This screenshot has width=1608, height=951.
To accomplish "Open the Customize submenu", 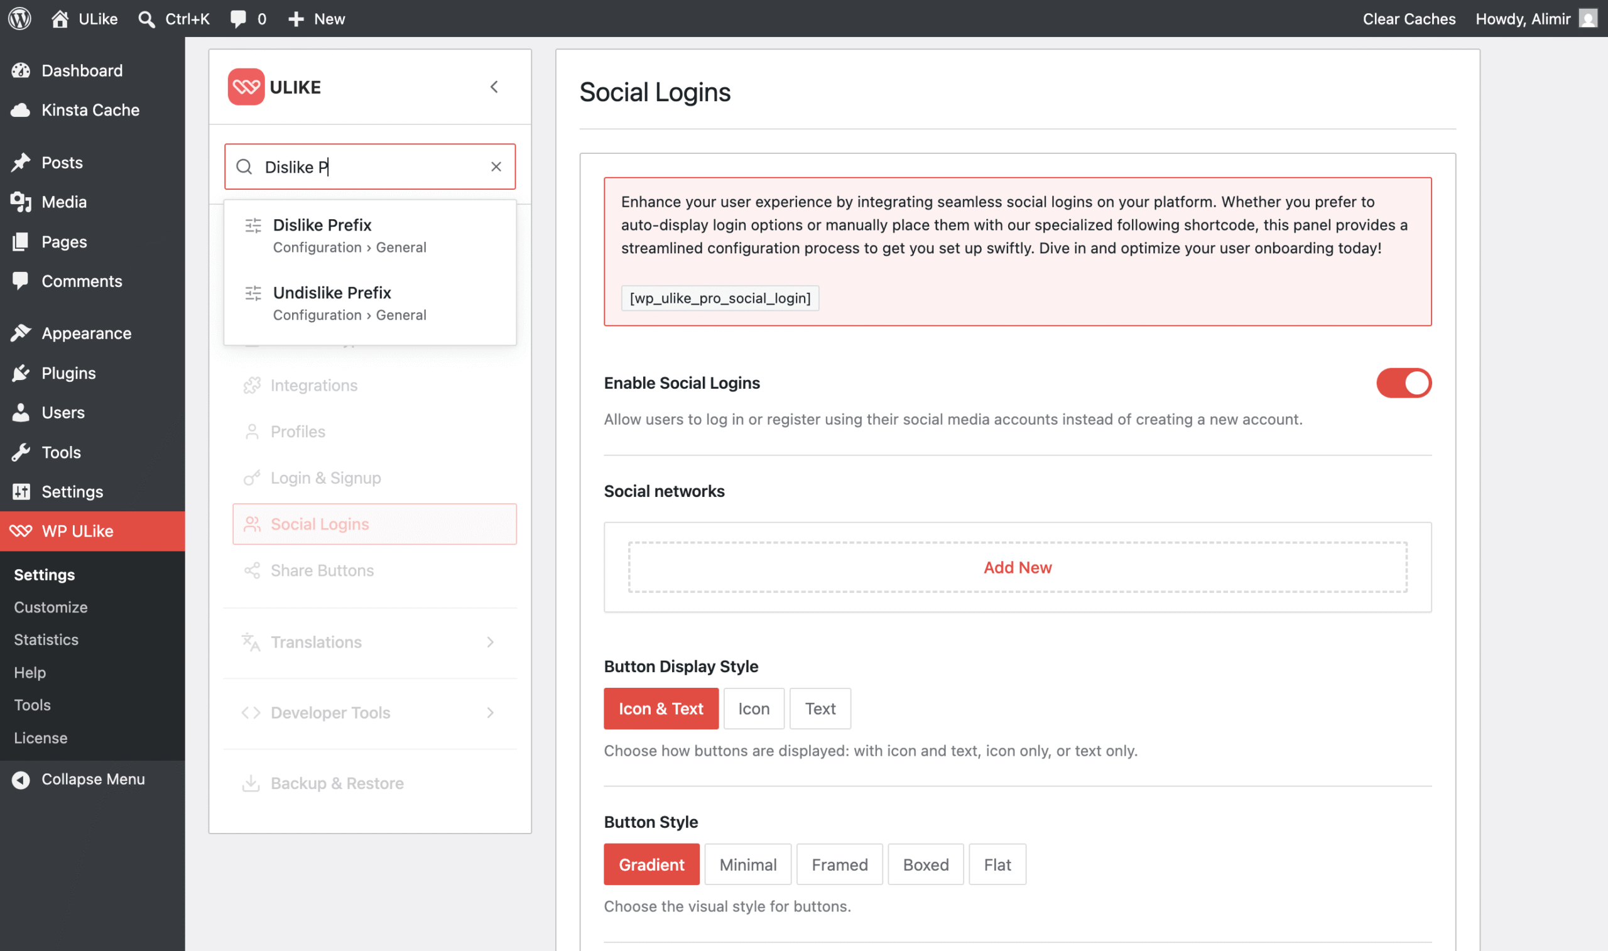I will 51,607.
